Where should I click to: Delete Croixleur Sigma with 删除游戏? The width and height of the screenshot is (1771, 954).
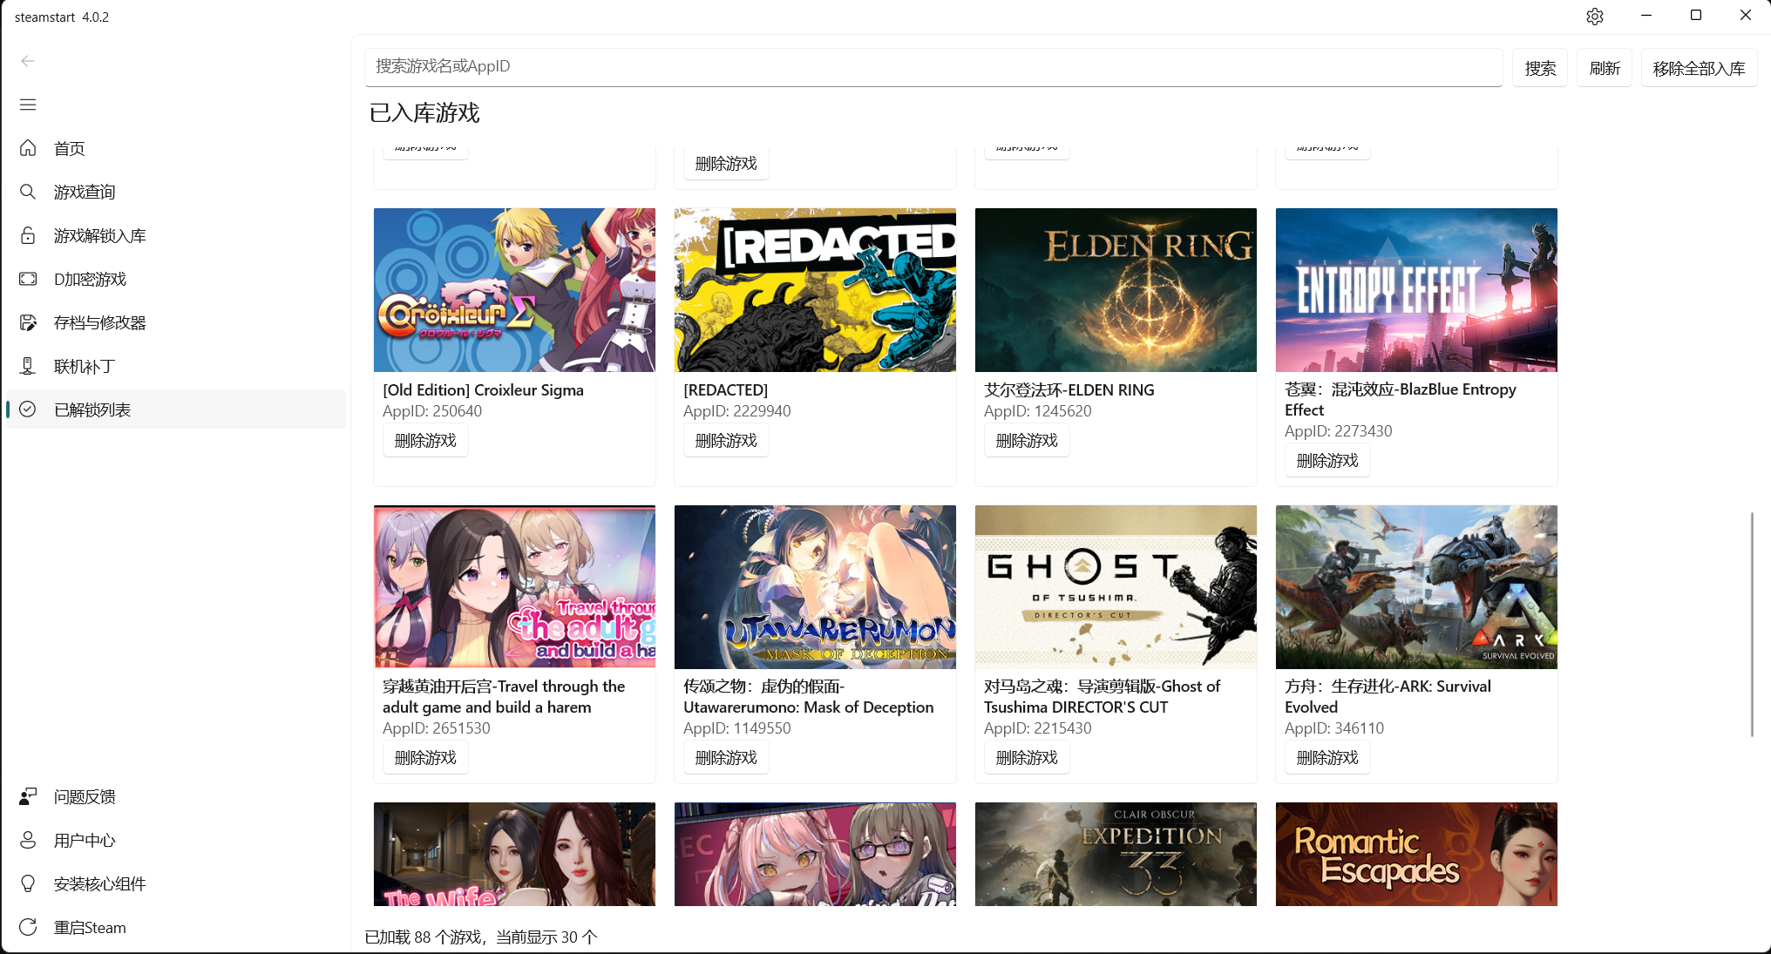click(425, 441)
